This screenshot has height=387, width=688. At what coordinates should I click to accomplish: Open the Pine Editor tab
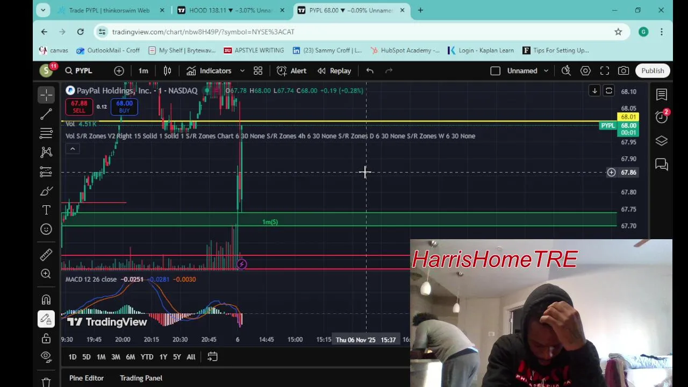click(x=87, y=378)
